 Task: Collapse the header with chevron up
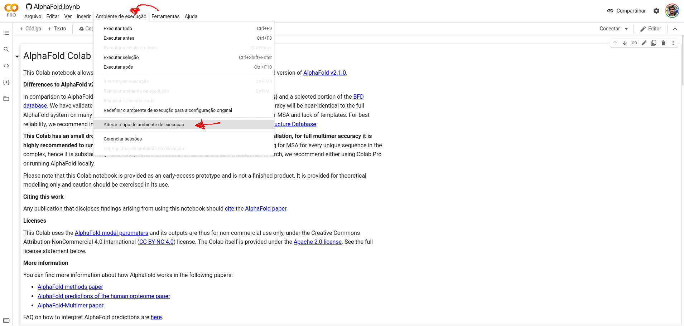(675, 29)
